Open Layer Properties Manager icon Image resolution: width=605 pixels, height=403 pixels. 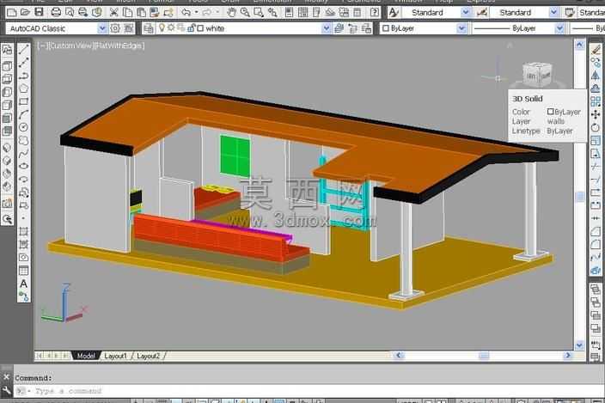(149, 28)
